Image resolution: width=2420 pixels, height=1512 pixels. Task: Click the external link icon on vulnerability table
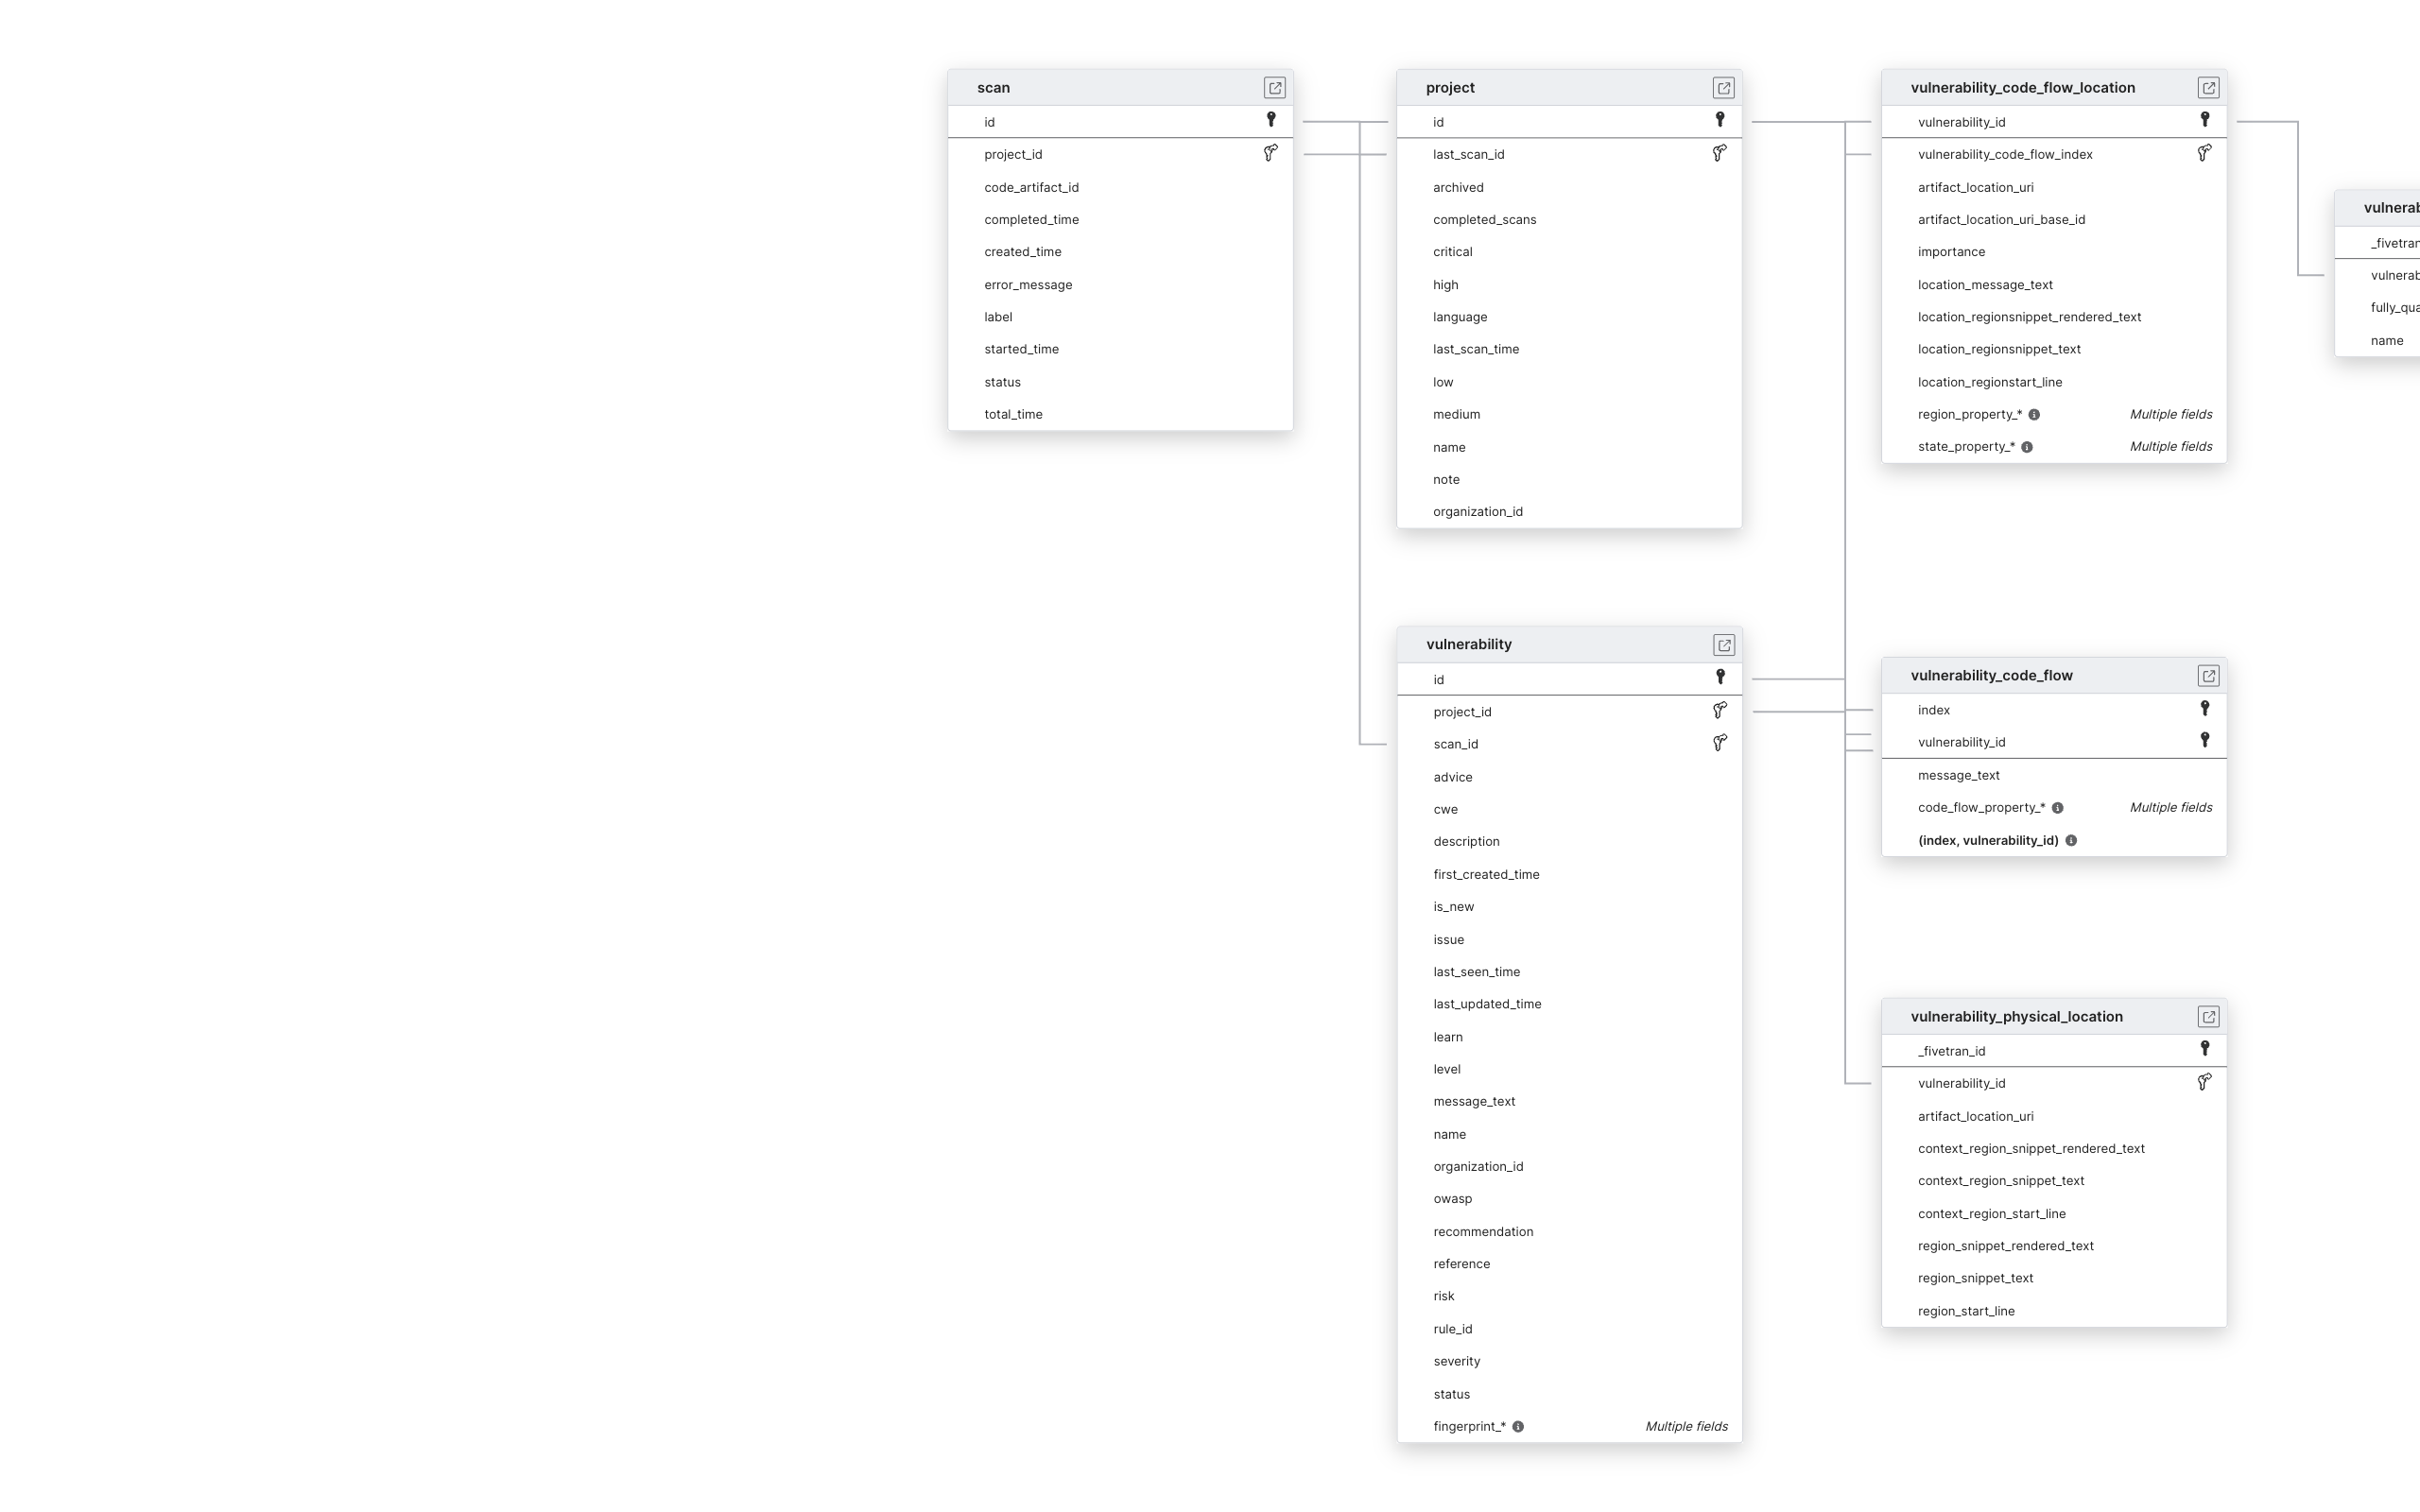pyautogui.click(x=1721, y=644)
